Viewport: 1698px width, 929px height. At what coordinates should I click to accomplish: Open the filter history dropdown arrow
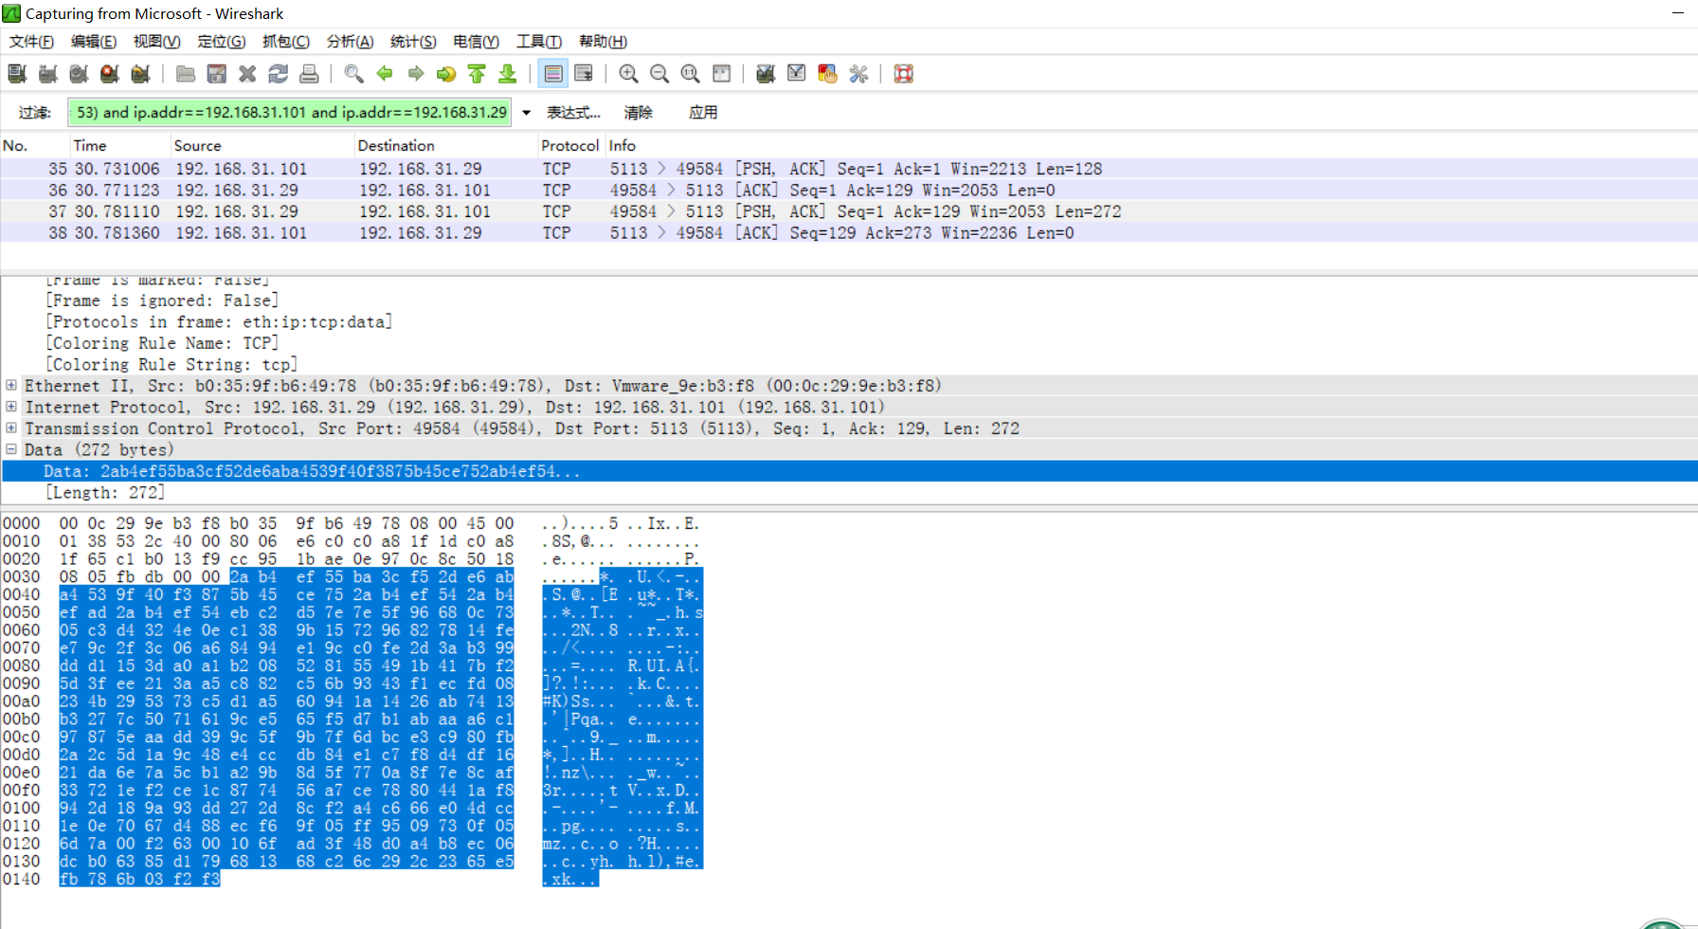click(x=526, y=113)
